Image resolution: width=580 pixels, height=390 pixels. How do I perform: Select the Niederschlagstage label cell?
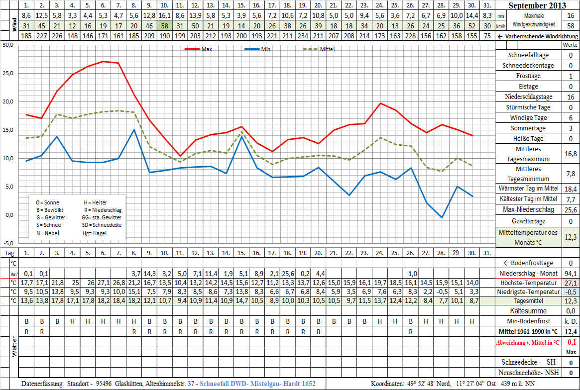(x=528, y=97)
